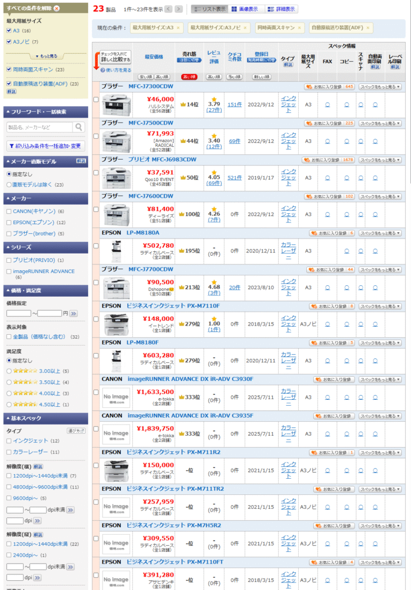Expand もっと見る under paper size
411x590 pixels.
pos(46,56)
